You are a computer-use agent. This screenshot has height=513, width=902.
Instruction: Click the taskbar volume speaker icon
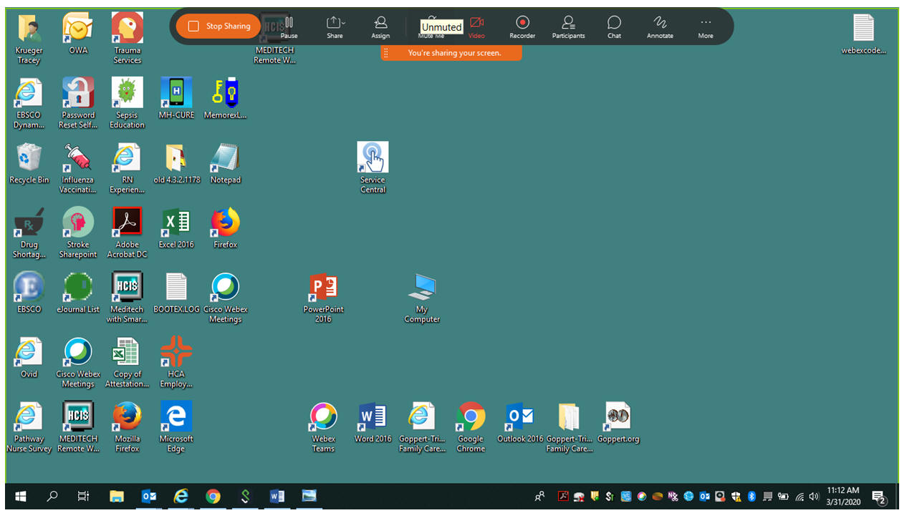tap(814, 497)
